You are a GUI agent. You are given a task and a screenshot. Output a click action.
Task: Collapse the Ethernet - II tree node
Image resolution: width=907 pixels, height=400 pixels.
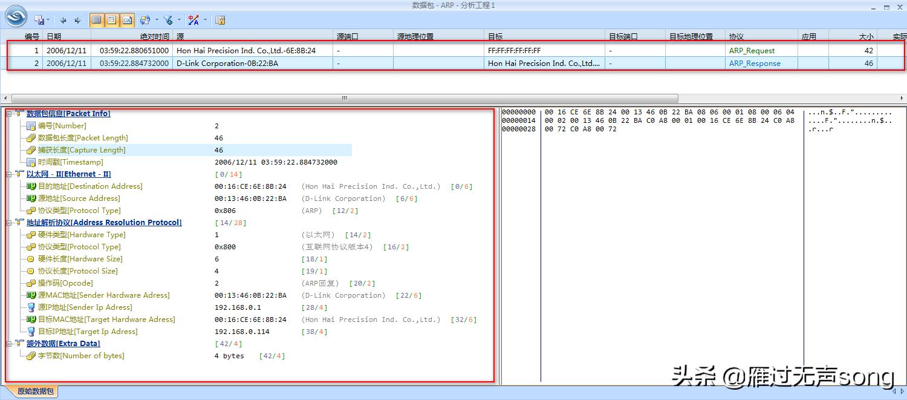[x=9, y=174]
